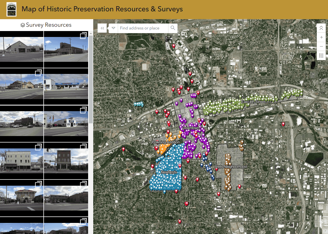The width and height of the screenshot is (328, 234).
Task: Select the southernmost red map marker
Action: click(180, 222)
